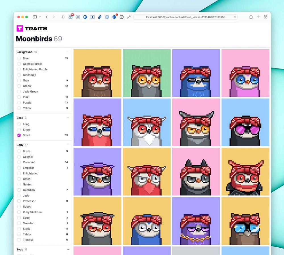Check the Tranquil body filter
The width and height of the screenshot is (284, 255).
click(19, 240)
